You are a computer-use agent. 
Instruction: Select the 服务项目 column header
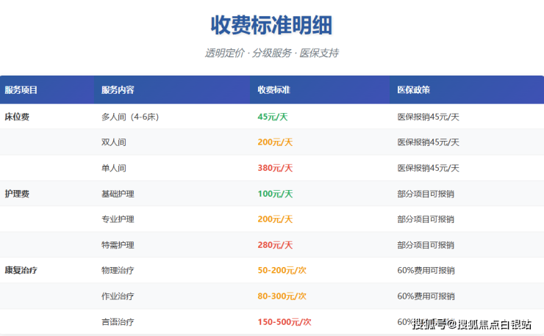coord(21,90)
